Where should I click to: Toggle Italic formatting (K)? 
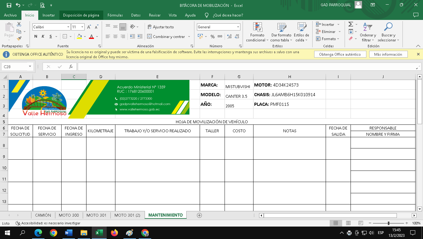pyautogui.click(x=43, y=36)
